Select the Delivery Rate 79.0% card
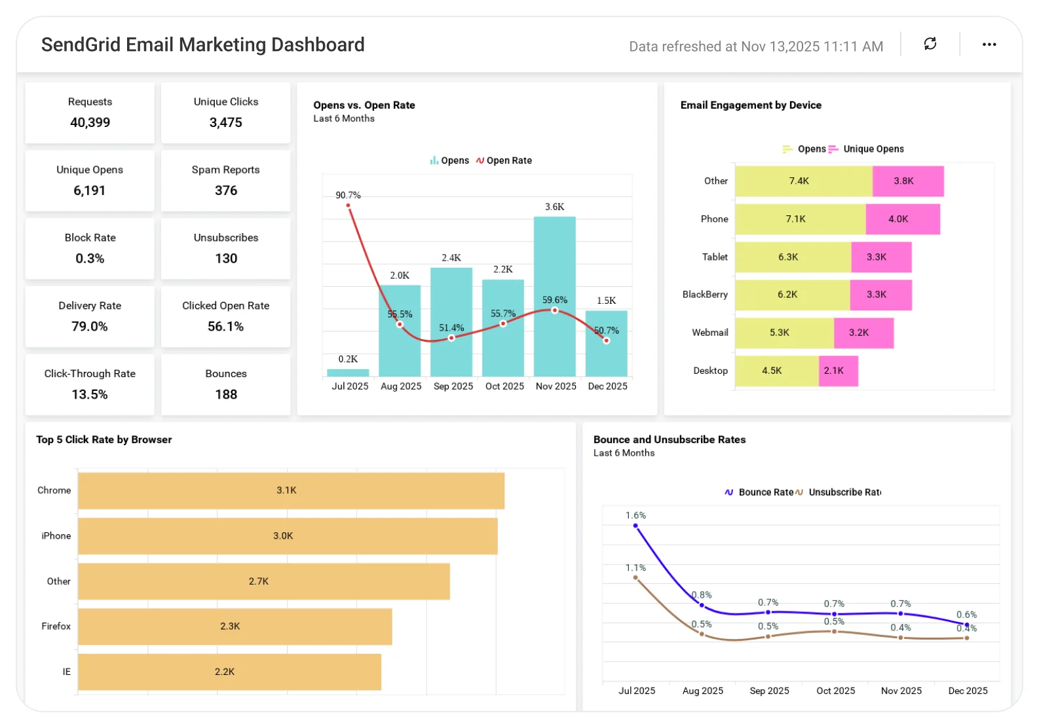The width and height of the screenshot is (1039, 728). tap(90, 316)
